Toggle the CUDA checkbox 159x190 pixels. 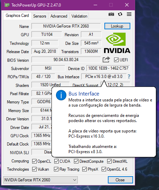[x=56, y=161]
